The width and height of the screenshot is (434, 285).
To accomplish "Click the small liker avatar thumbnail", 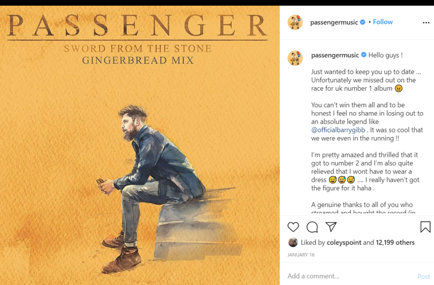I will pyautogui.click(x=293, y=243).
